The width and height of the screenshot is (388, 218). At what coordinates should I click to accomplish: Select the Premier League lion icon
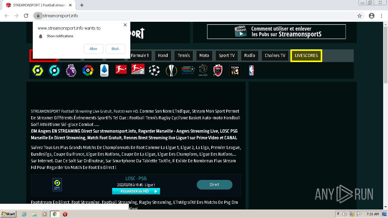click(x=71, y=71)
